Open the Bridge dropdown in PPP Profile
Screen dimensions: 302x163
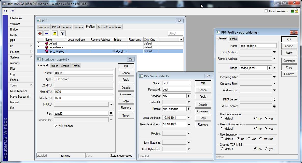click(x=269, y=68)
